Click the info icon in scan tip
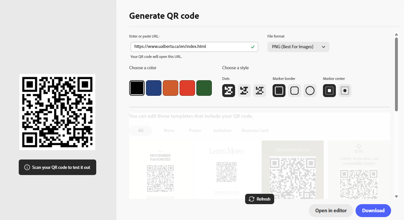The width and height of the screenshot is (404, 220). (27, 167)
